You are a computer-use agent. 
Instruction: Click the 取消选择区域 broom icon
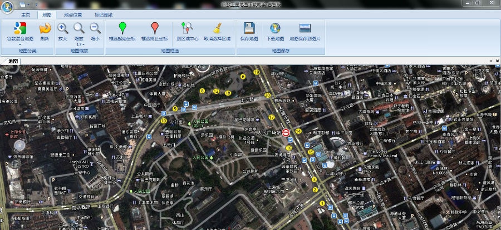(x=217, y=28)
